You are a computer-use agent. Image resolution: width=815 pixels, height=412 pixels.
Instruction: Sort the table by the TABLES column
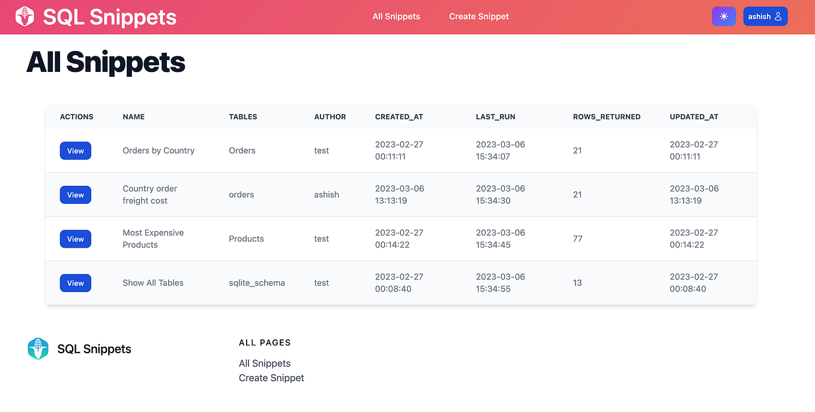pos(242,116)
